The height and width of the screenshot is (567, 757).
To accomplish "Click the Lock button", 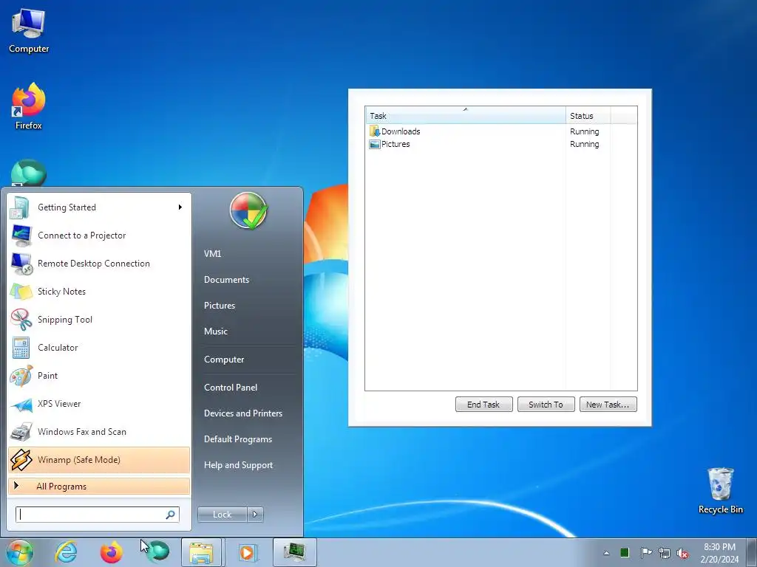I will coord(222,515).
